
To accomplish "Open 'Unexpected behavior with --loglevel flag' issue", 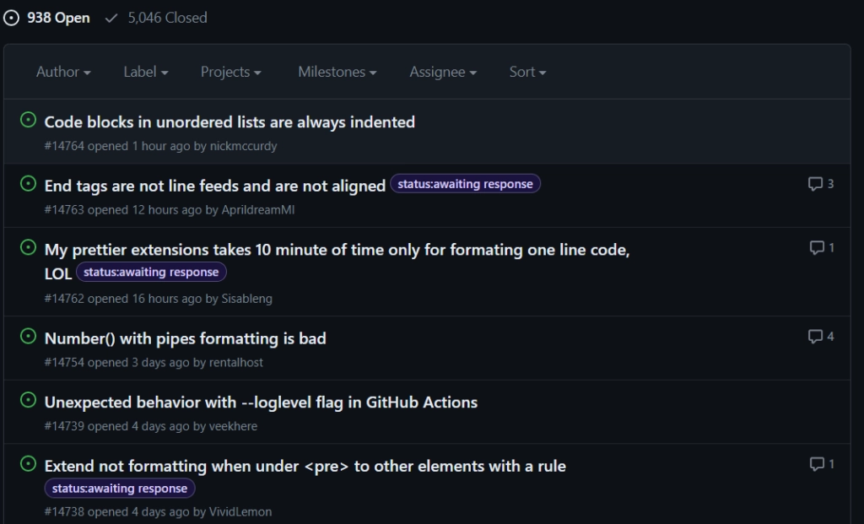I will [261, 402].
